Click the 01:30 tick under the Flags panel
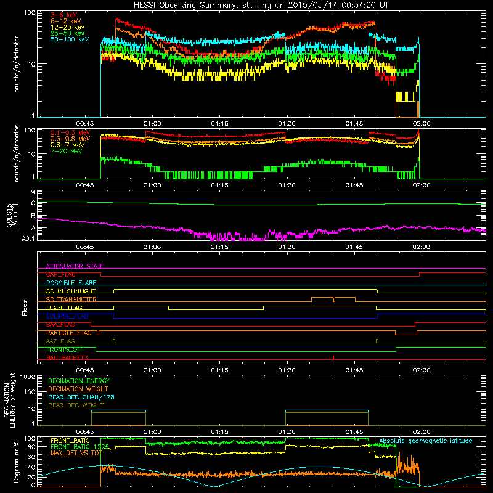Image resolution: width=493 pixels, height=493 pixels. coord(287,370)
